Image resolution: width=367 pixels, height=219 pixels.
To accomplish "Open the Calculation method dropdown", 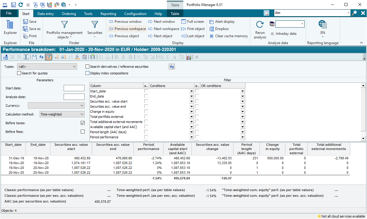I will coord(62,114).
